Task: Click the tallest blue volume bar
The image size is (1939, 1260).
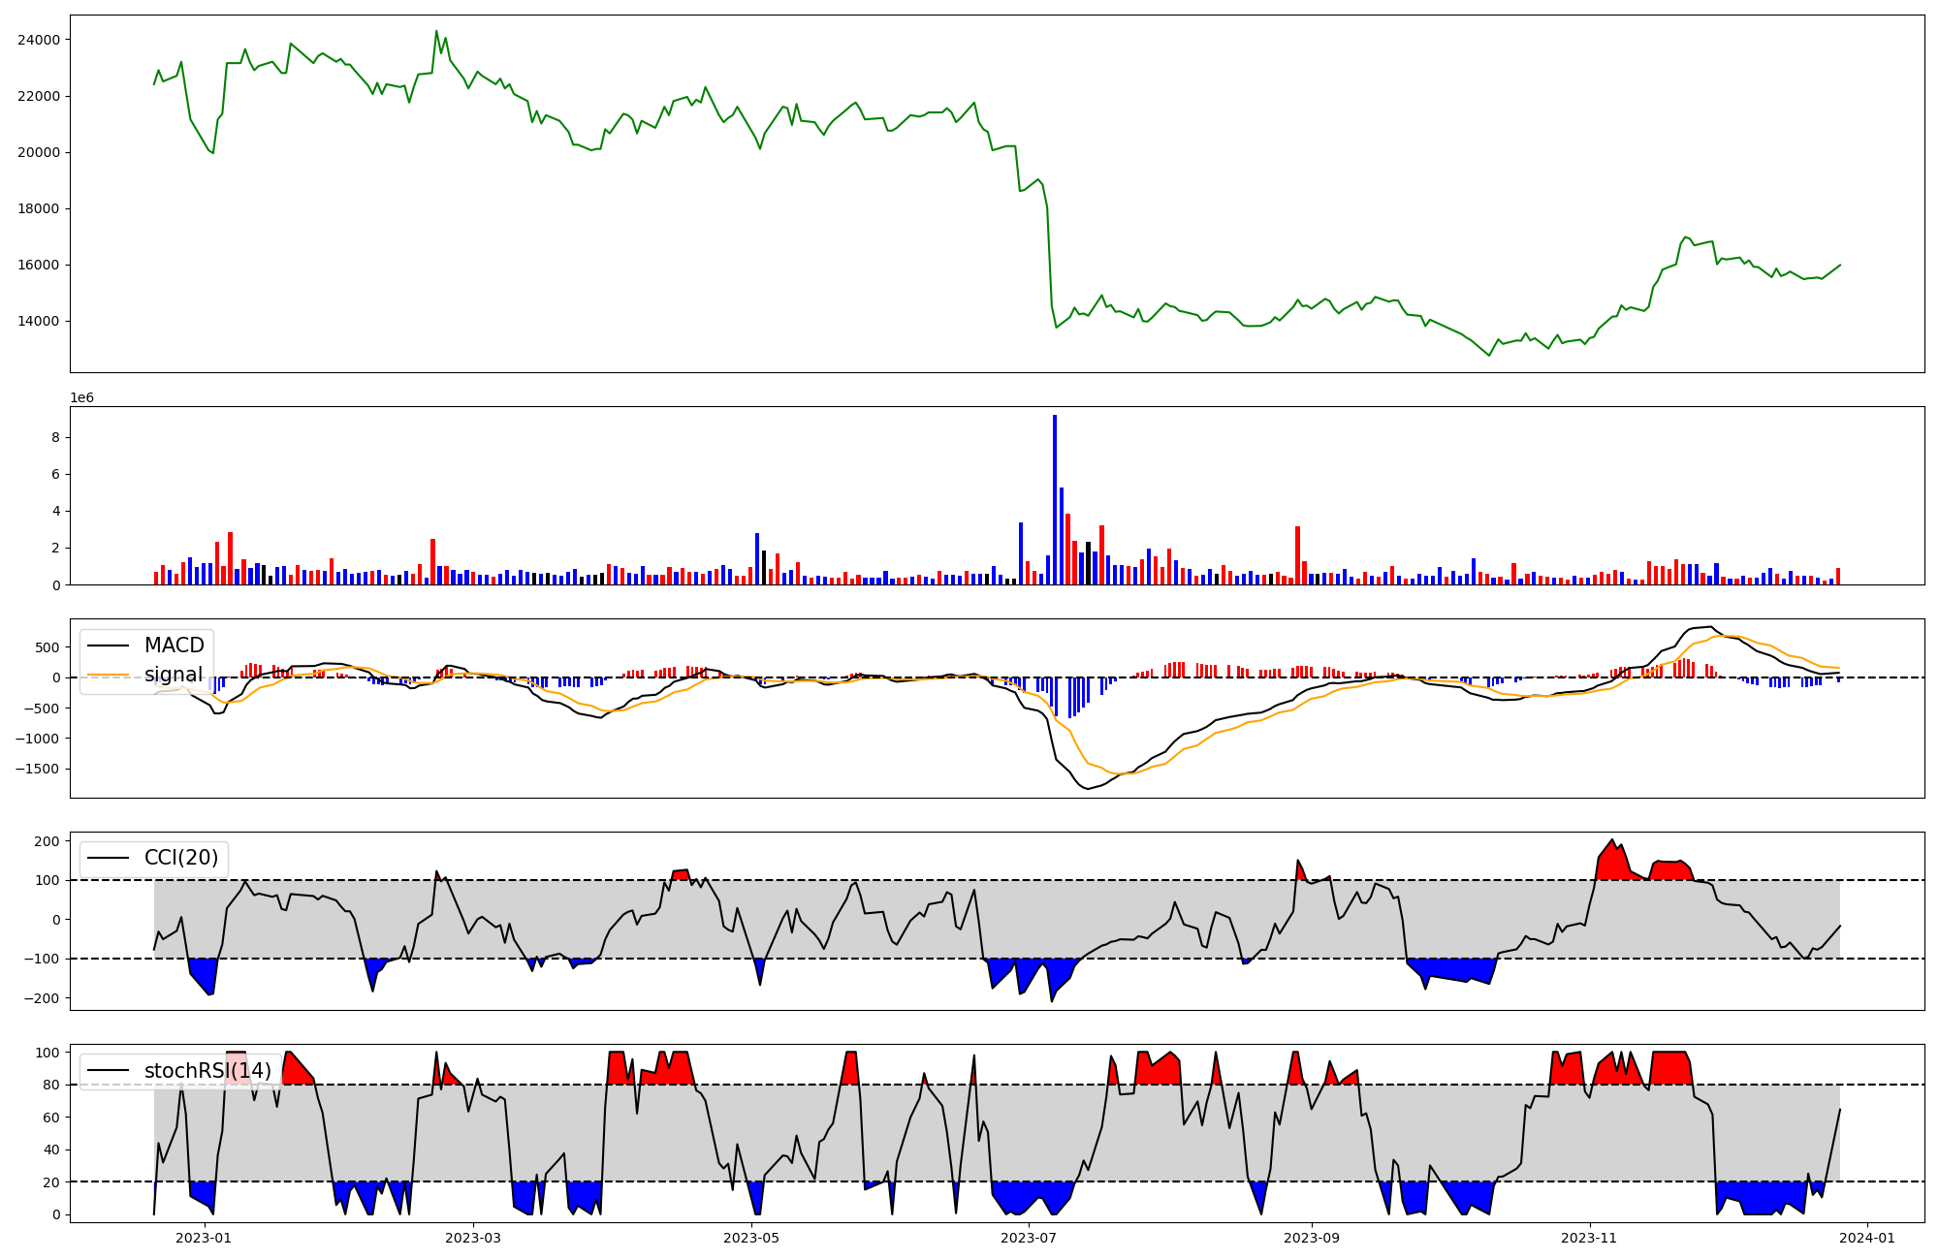Action: pyautogui.click(x=1055, y=499)
